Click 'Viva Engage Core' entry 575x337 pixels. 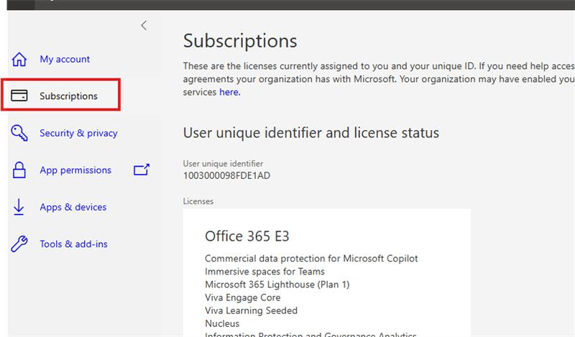point(243,297)
